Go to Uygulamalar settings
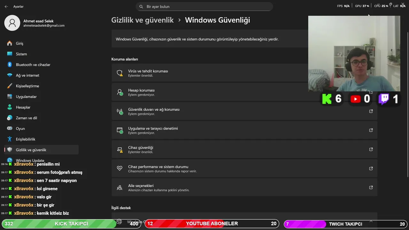 click(x=41, y=96)
